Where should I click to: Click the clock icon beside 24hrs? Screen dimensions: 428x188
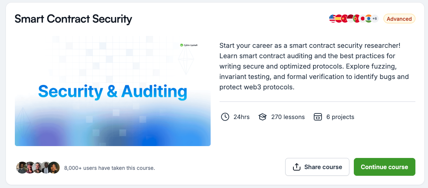(225, 117)
